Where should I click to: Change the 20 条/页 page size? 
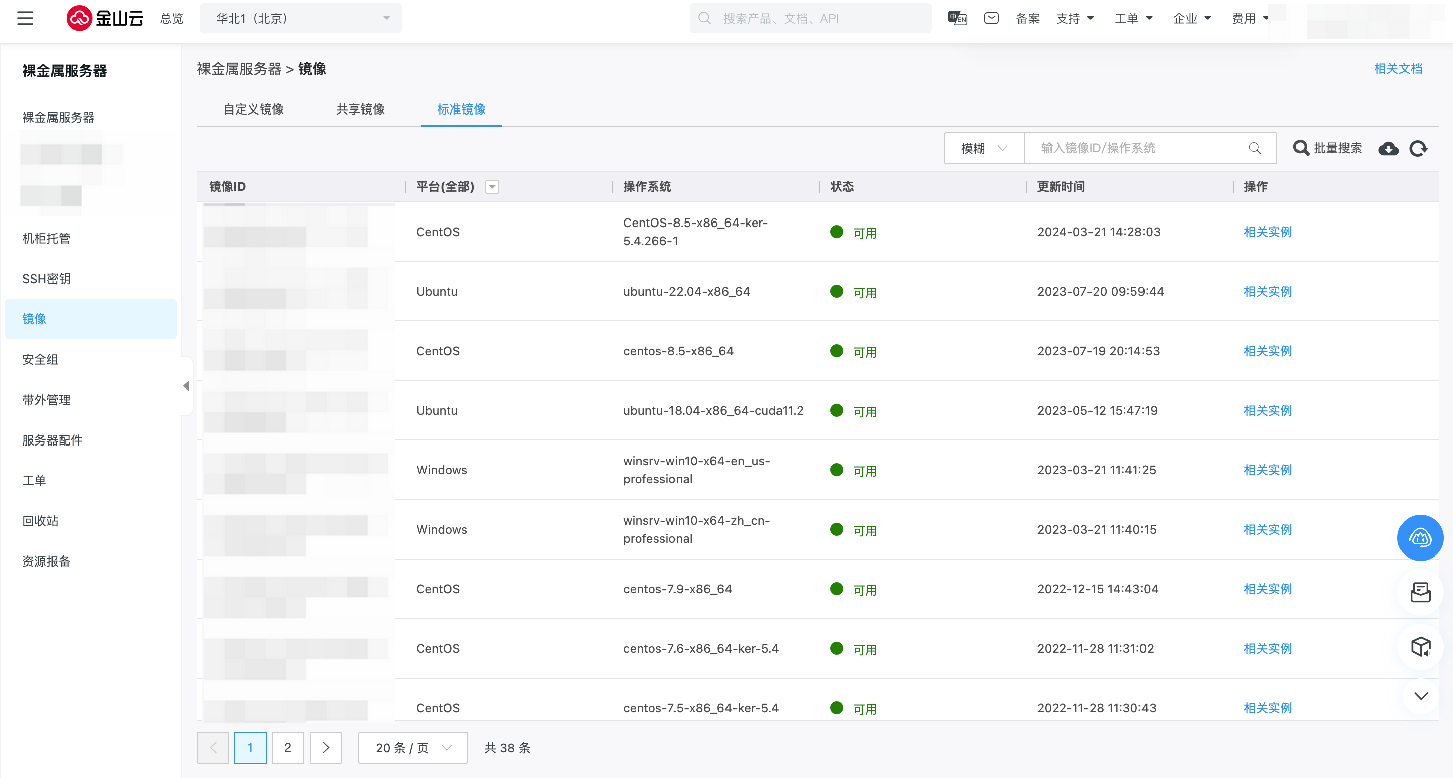click(413, 748)
